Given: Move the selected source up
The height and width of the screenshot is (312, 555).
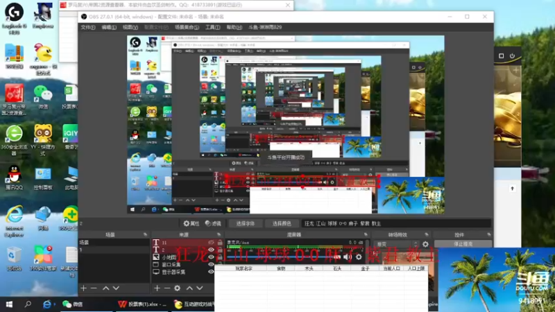Looking at the screenshot, I should click(189, 288).
